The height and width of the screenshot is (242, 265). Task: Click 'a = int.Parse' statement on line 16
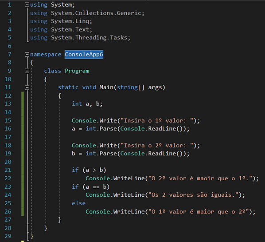click(x=131, y=129)
